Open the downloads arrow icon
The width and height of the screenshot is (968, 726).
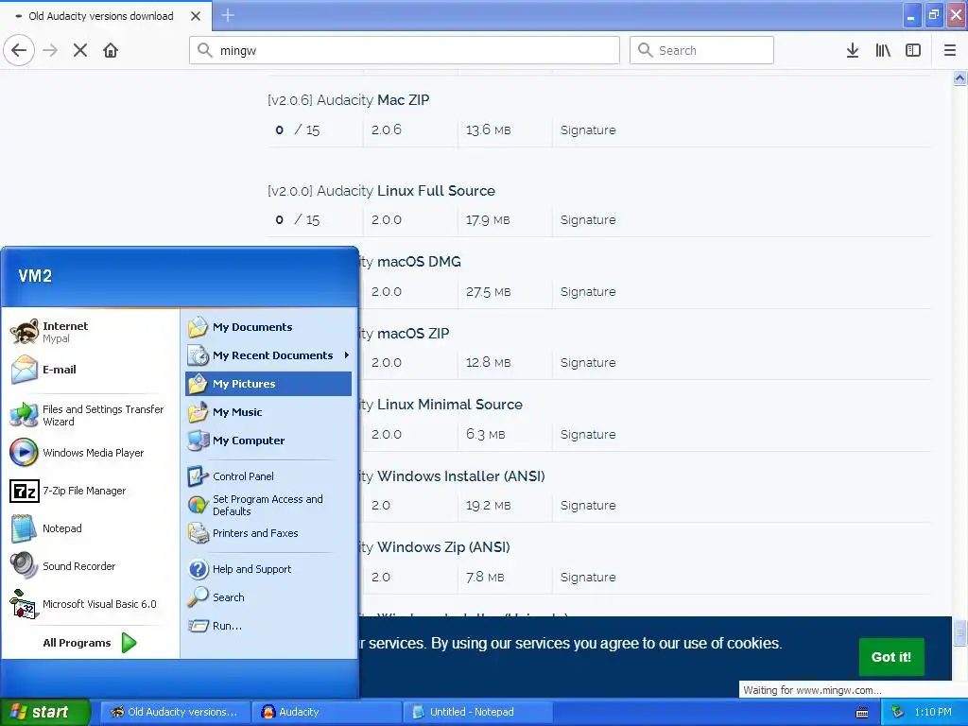click(853, 51)
